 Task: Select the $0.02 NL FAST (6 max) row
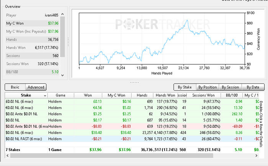tap(132, 139)
